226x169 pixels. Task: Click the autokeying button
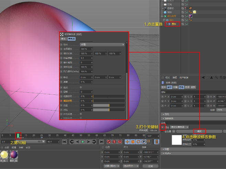[114, 142]
